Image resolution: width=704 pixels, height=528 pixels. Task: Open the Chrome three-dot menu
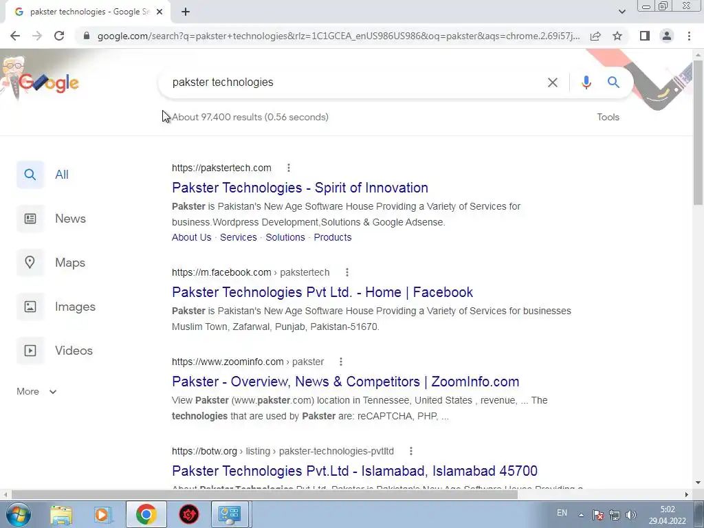pyautogui.click(x=689, y=36)
